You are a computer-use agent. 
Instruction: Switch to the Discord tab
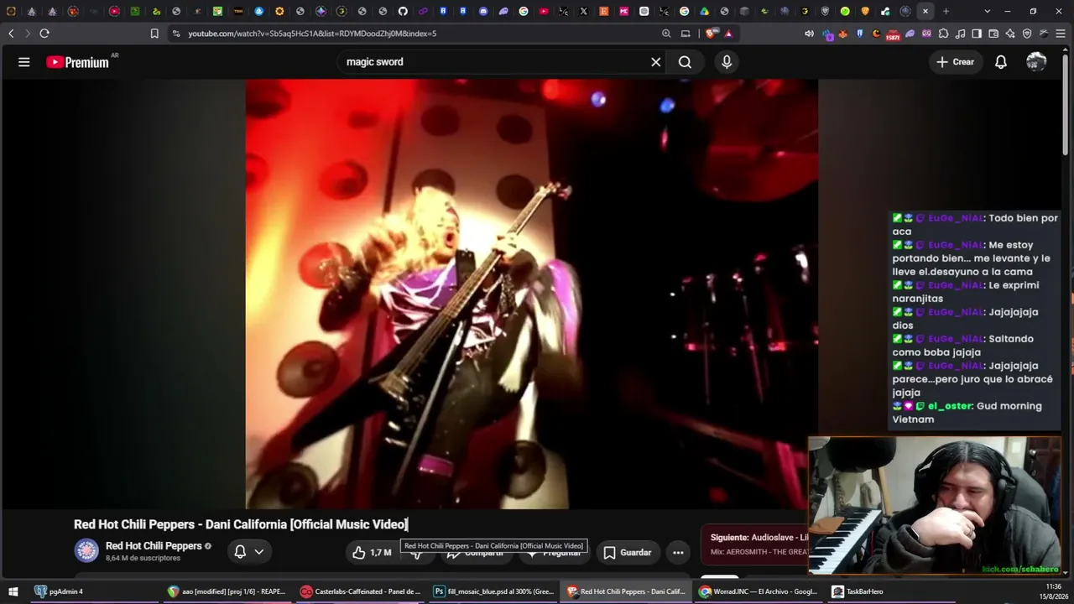tap(483, 12)
